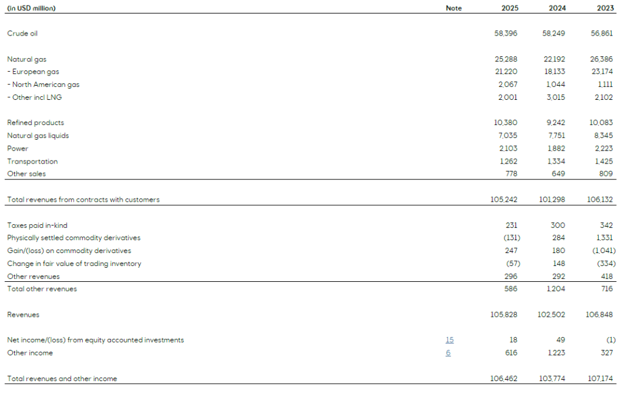Click the Natural gas liquids label
Screen dimensions: 627x394
click(x=38, y=135)
